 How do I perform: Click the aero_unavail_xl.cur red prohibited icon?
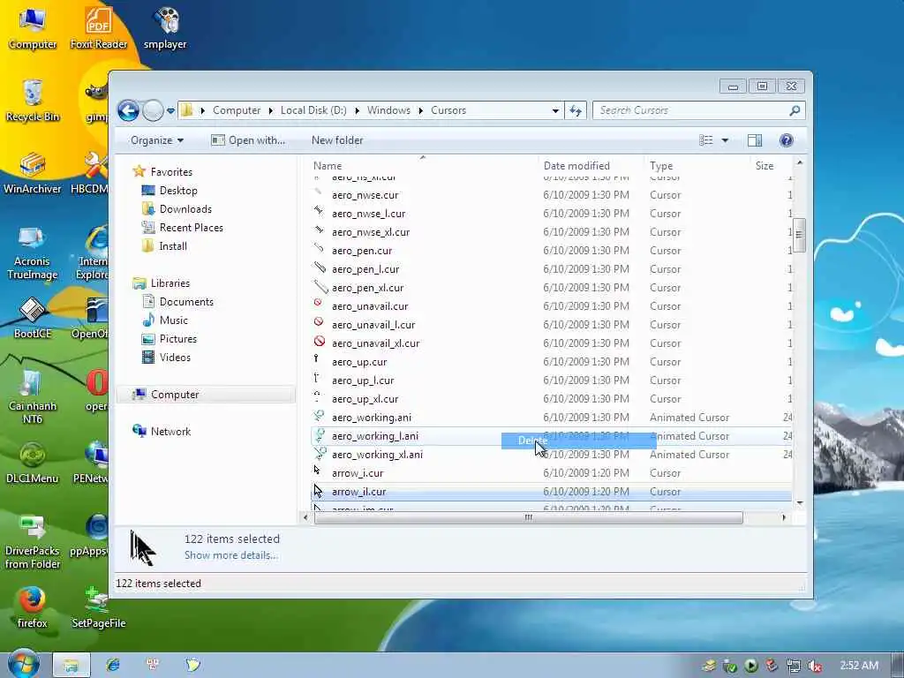tap(320, 342)
